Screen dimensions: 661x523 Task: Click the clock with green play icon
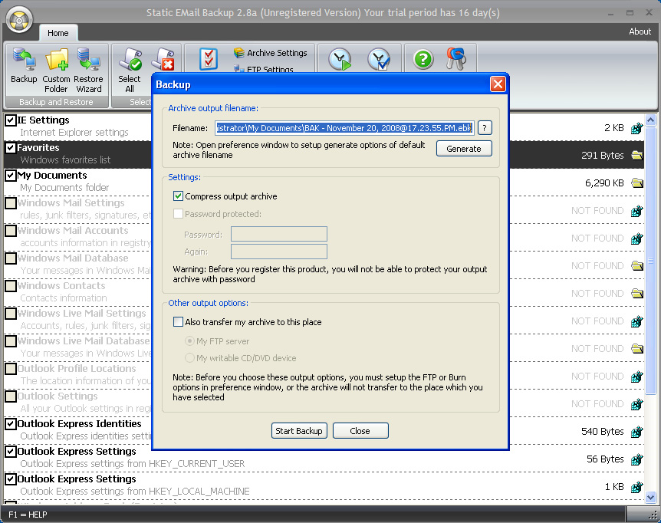340,59
